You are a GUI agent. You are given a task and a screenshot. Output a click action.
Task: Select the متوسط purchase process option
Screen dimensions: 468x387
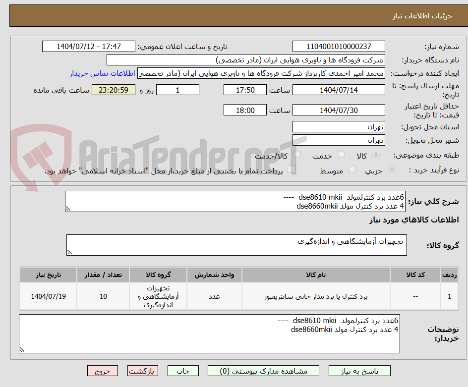[352, 169]
